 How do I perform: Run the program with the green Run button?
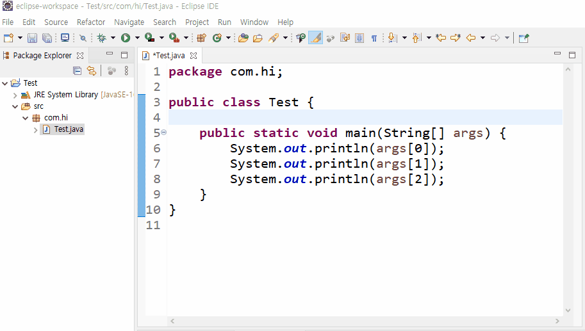(x=126, y=38)
